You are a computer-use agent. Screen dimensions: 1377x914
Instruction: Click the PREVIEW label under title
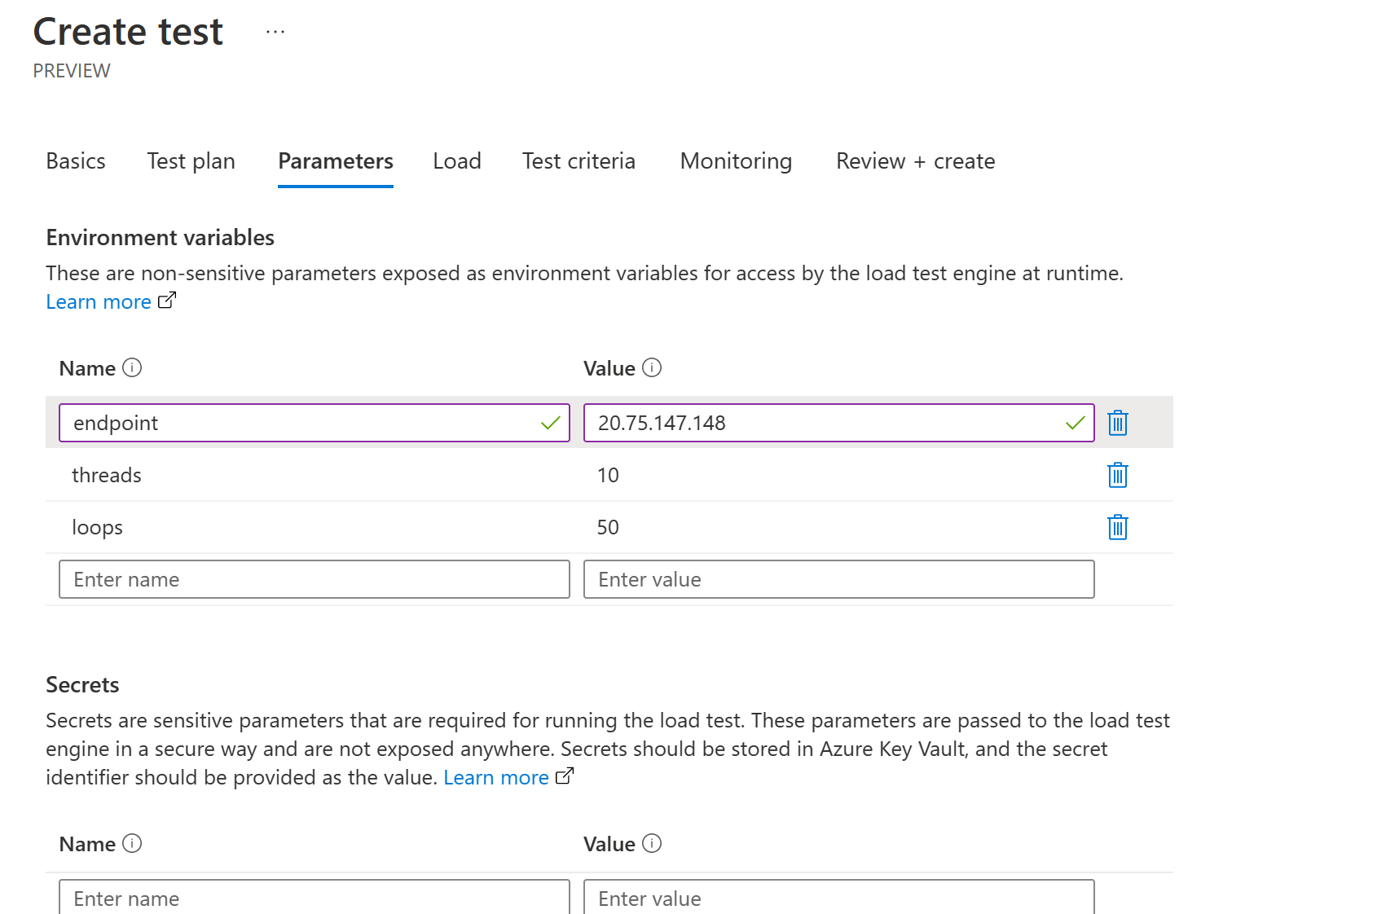[x=72, y=71]
